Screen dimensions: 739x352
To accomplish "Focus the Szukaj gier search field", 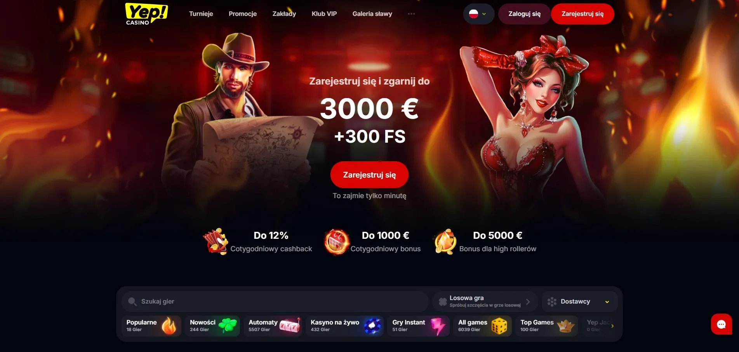I will pos(275,302).
